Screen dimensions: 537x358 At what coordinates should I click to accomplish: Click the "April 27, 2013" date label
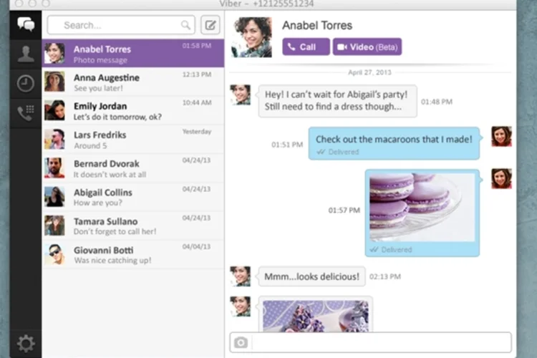tap(369, 72)
